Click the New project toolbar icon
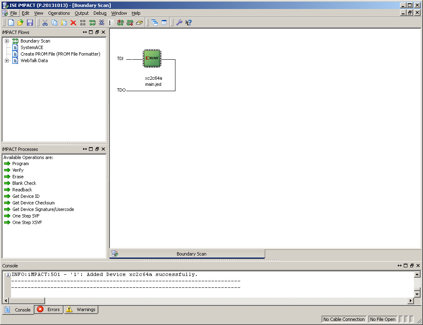This screenshot has height=325, width=423. point(11,22)
